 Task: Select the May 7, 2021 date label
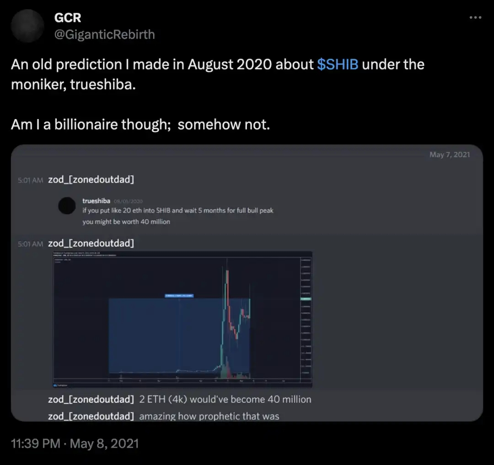[x=450, y=155]
